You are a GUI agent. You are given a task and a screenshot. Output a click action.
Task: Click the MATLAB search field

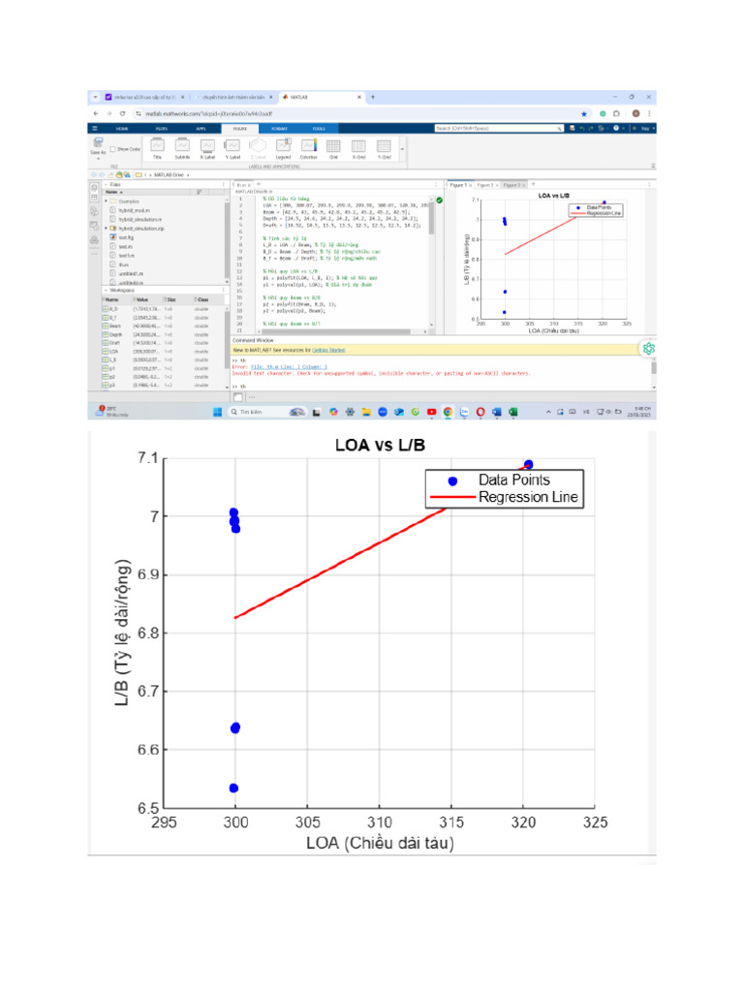tap(499, 129)
